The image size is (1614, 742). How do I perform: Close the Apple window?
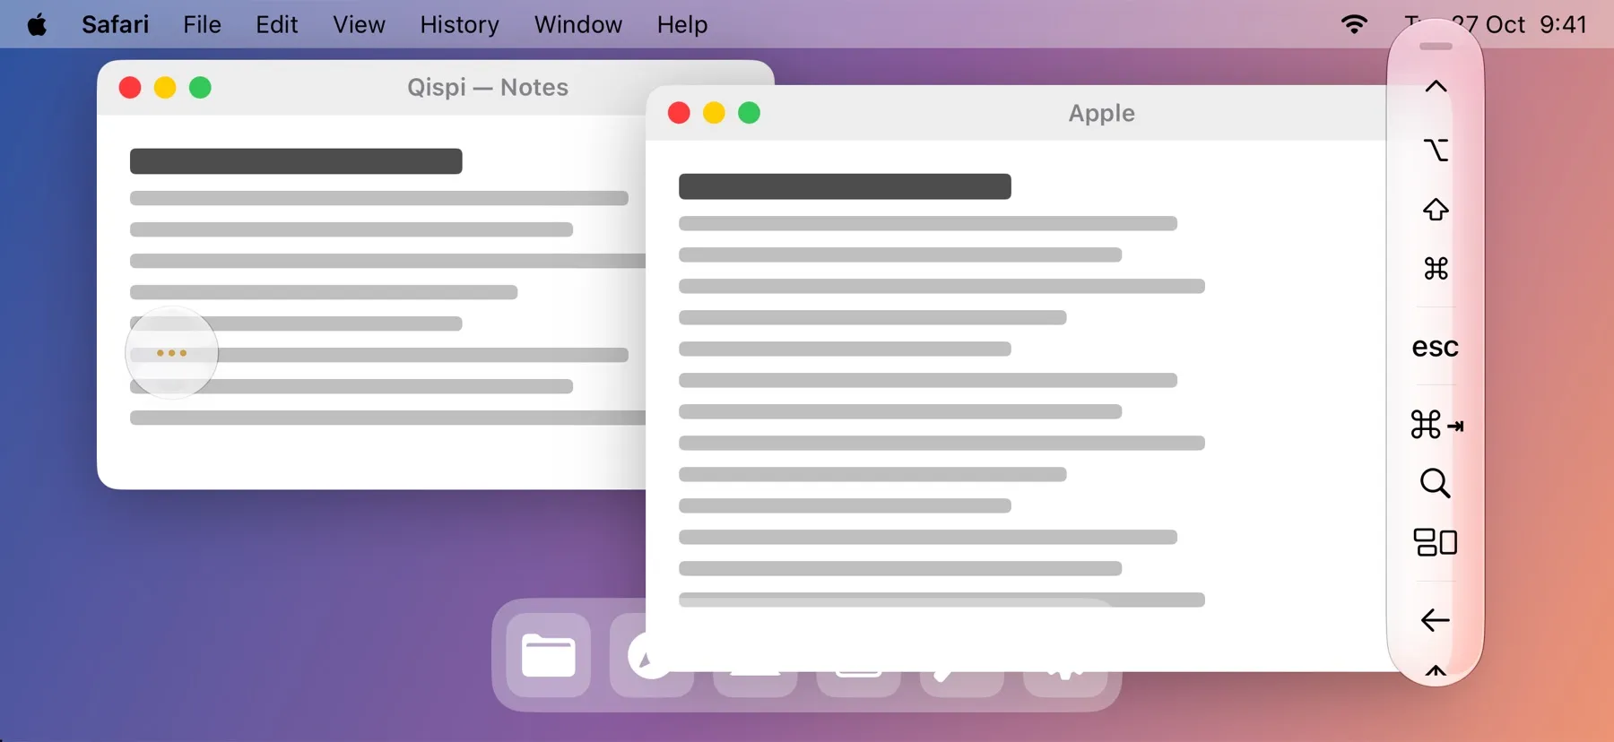pyautogui.click(x=679, y=113)
